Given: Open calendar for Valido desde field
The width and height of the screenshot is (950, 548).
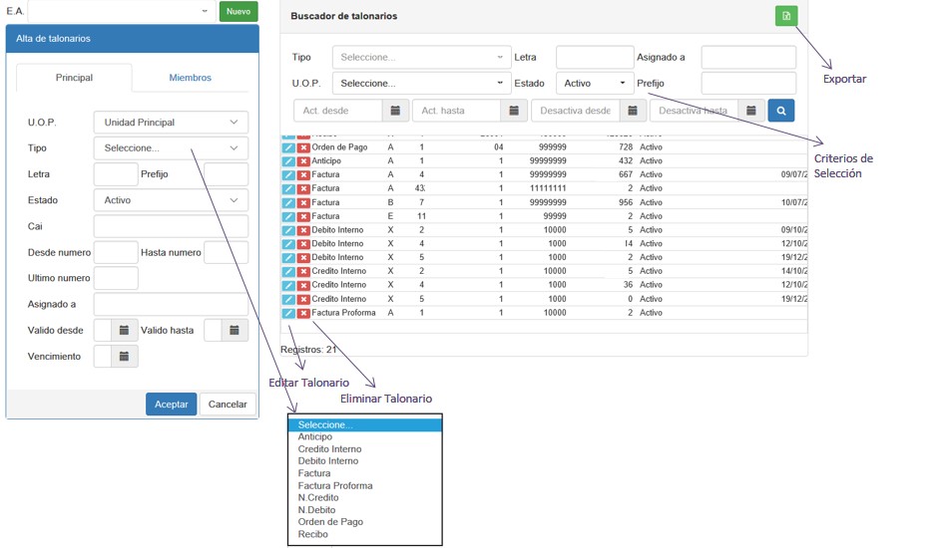Looking at the screenshot, I should pyautogui.click(x=125, y=330).
